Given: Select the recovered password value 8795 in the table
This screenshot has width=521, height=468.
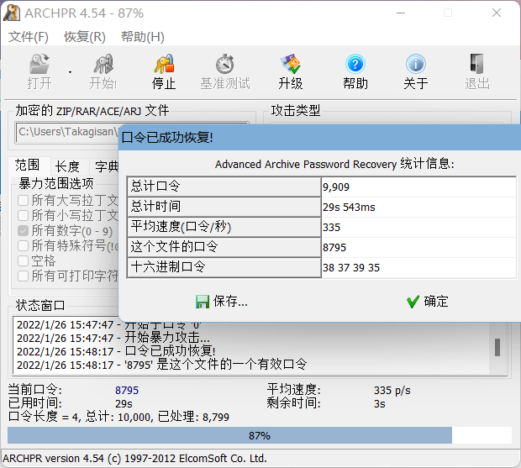Looking at the screenshot, I should [x=334, y=248].
